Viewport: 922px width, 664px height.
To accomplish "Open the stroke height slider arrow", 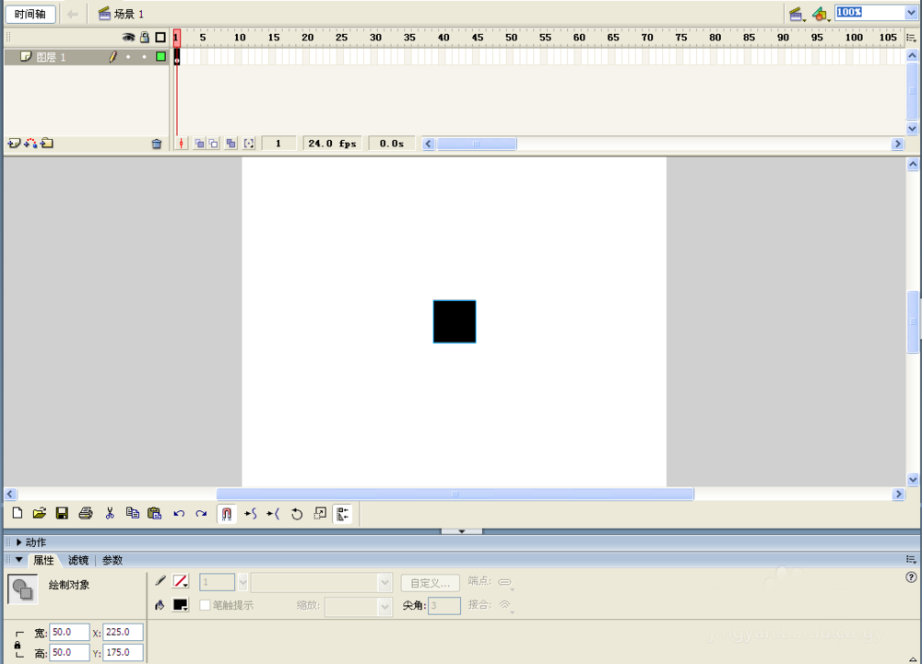I will click(x=242, y=582).
